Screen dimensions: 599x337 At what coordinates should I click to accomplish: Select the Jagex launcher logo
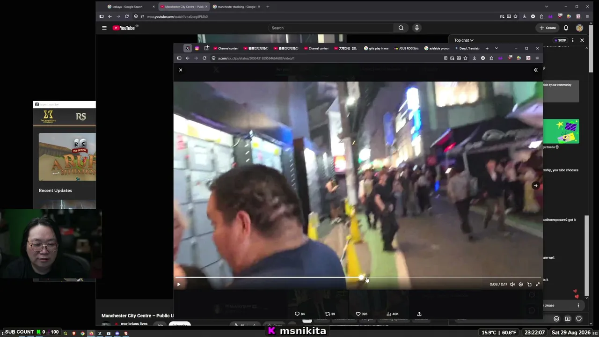48,117
